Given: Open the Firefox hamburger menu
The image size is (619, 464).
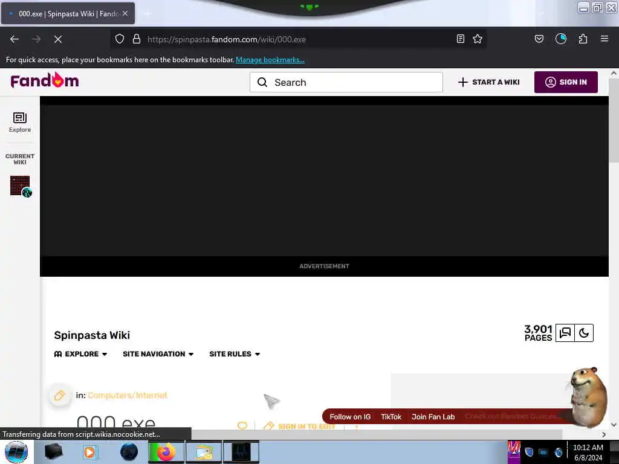Looking at the screenshot, I should [x=604, y=39].
